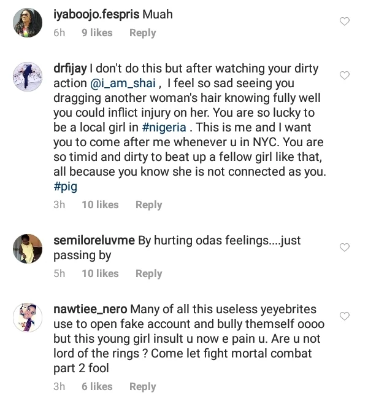Reply to iyaboojo.fespris's comment
The image size is (368, 406).
[142, 33]
